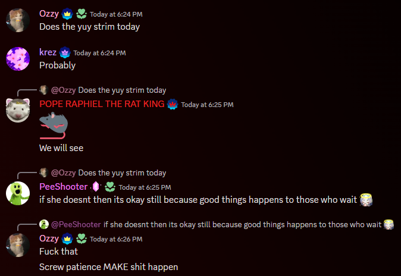Click the username krez
Image resolution: width=401 pixels, height=276 pixels.
click(x=48, y=52)
